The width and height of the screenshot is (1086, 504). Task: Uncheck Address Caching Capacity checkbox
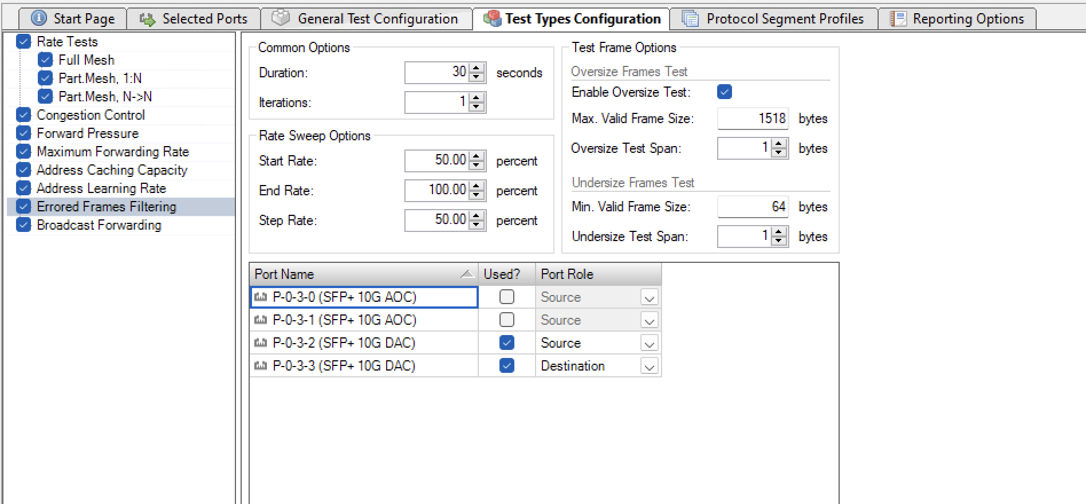coord(23,170)
